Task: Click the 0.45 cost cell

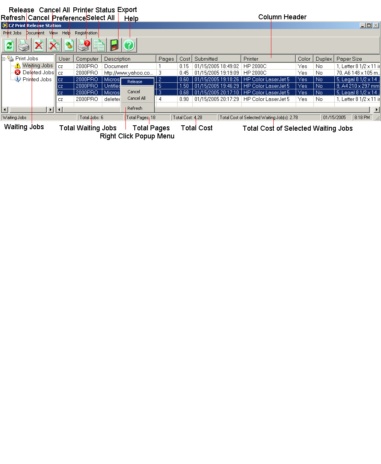Action: tap(185, 73)
